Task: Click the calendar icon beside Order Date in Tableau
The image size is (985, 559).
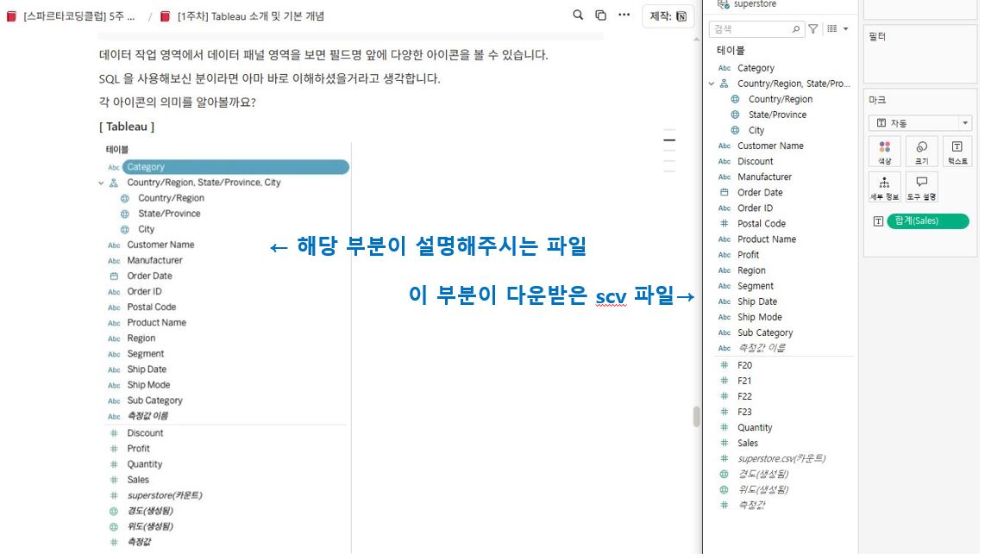Action: coord(725,193)
